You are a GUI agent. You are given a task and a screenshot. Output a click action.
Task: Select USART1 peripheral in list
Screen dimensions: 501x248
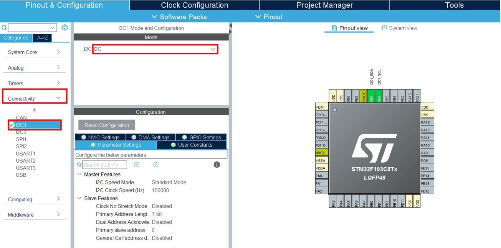(x=26, y=153)
